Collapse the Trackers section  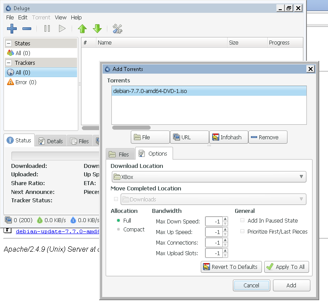(8, 63)
